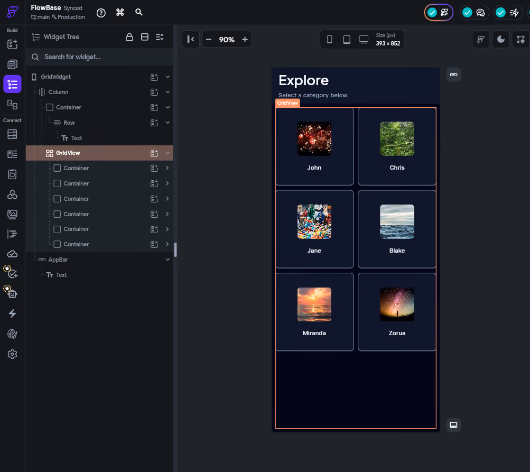
Task: Open the custom code lightning bolt icon
Action: click(x=12, y=314)
